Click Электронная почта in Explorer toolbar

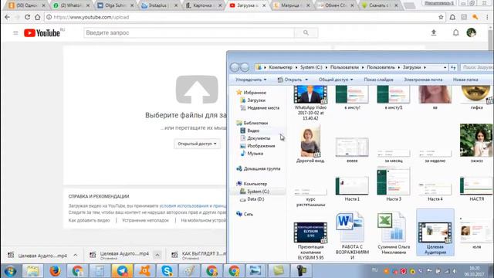point(423,80)
